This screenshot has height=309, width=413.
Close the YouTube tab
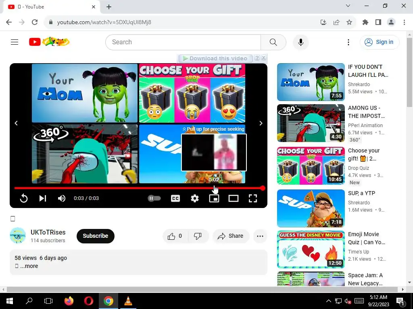(x=94, y=7)
